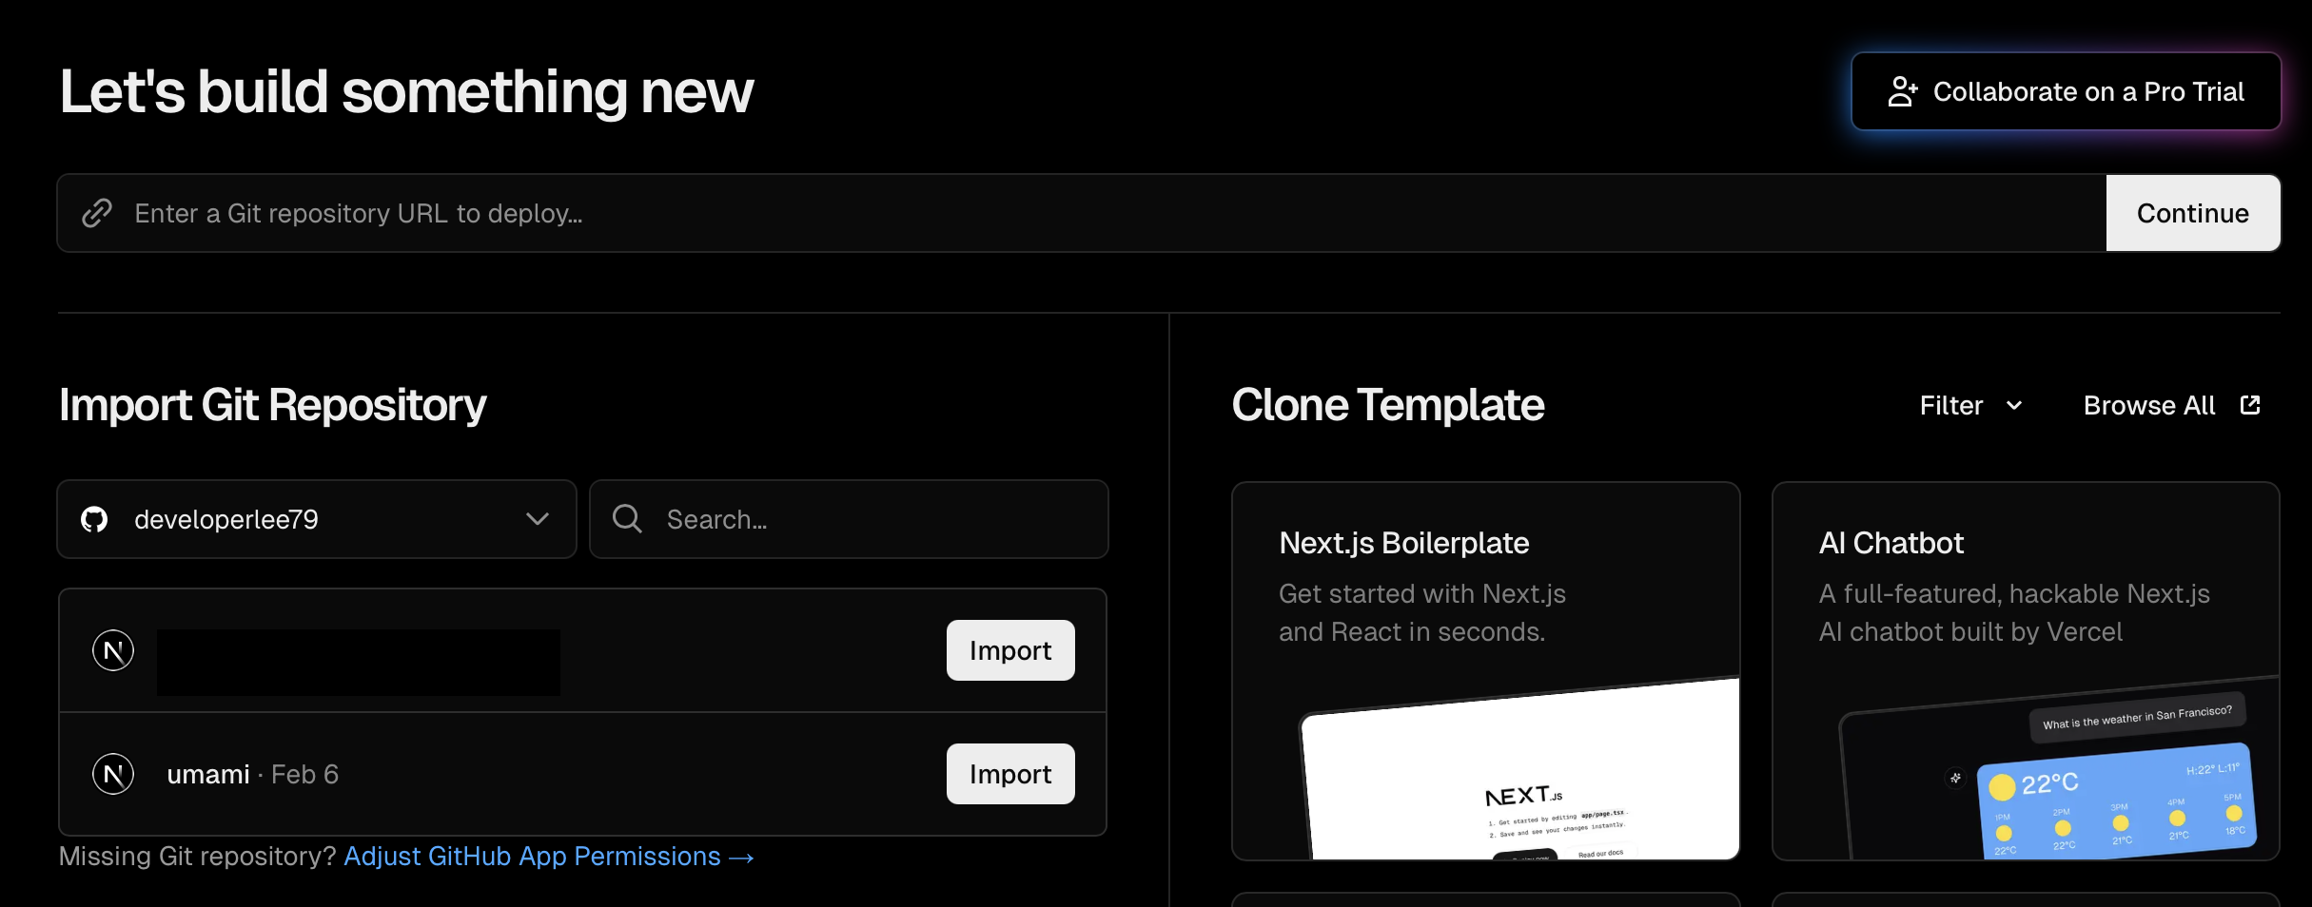The height and width of the screenshot is (907, 2312).
Task: Click the small sparkle icon in AI Chatbot preview
Action: click(x=1955, y=778)
